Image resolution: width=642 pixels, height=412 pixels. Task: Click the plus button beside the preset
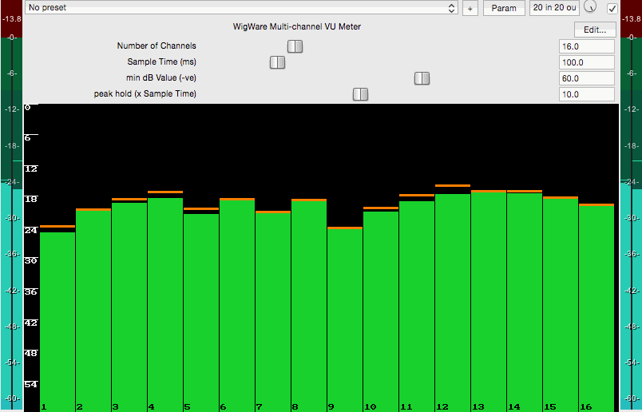tap(470, 8)
